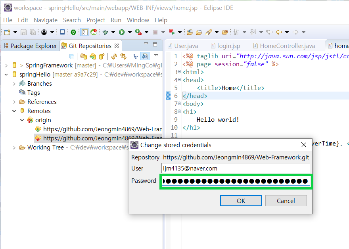This screenshot has height=249, width=349.
Task: Click the Debug bug icon
Action: pos(105,32)
